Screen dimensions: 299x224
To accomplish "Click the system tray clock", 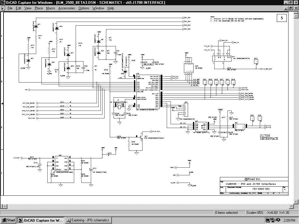I will coord(289,220).
